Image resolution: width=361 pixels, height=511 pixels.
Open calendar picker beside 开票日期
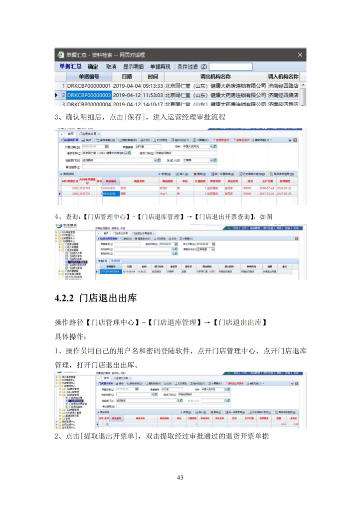click(106, 146)
